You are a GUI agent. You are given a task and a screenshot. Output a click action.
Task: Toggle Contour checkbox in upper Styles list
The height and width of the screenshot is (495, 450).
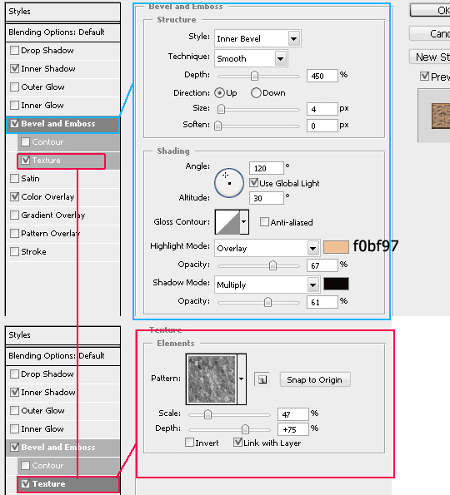coord(25,142)
